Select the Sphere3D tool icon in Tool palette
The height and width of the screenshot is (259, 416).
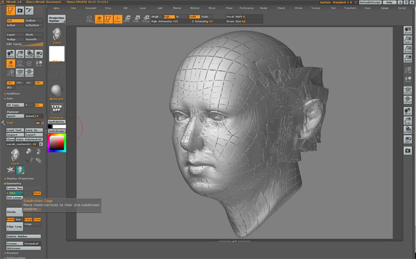click(x=29, y=151)
